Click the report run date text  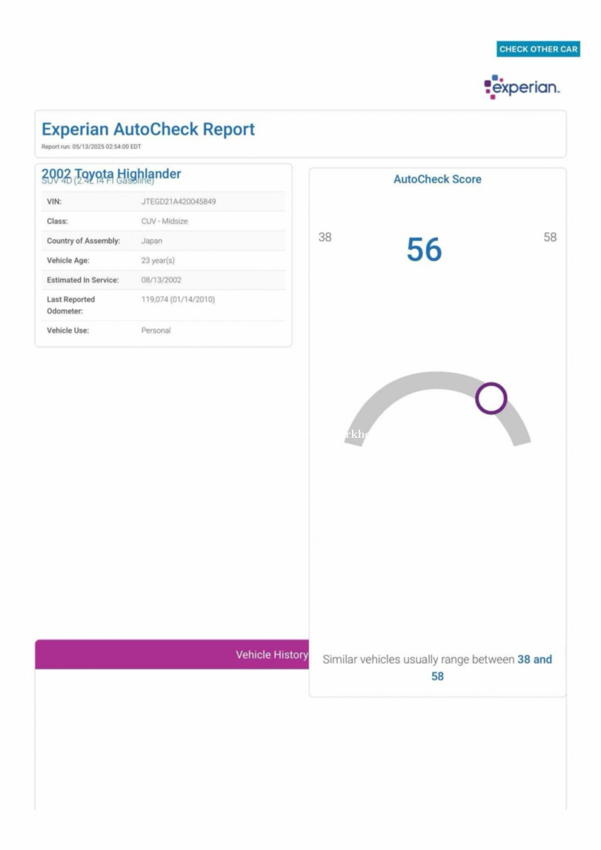[91, 147]
